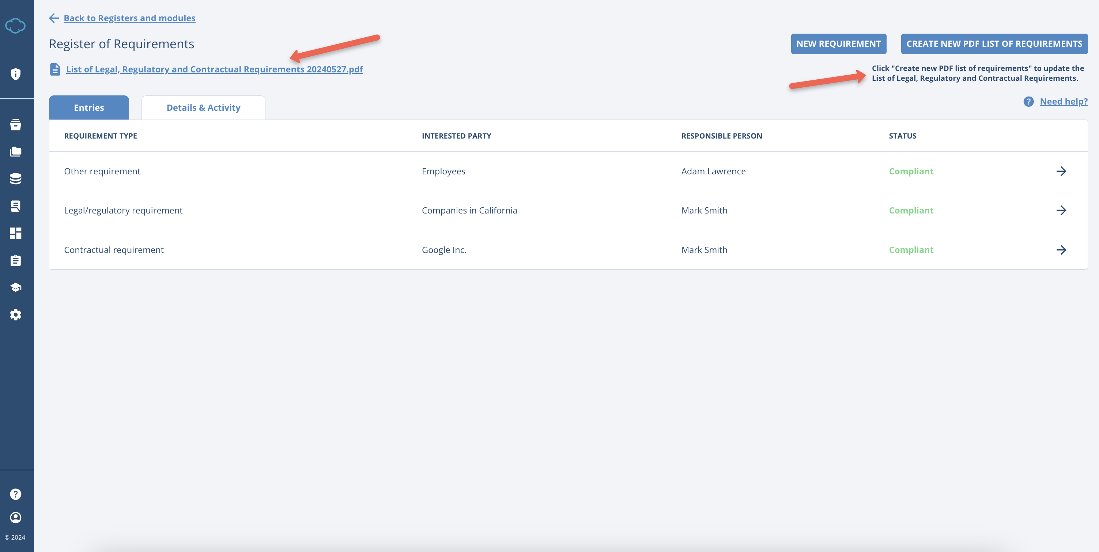This screenshot has height=552, width=1099.
Task: Open the List of Legal Requirements PDF link
Action: [x=214, y=69]
